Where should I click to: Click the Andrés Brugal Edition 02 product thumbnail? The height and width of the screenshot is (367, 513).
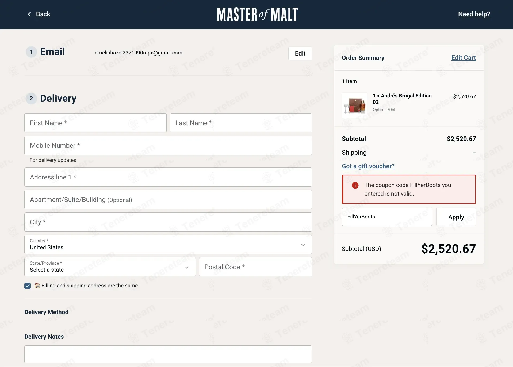click(x=355, y=106)
